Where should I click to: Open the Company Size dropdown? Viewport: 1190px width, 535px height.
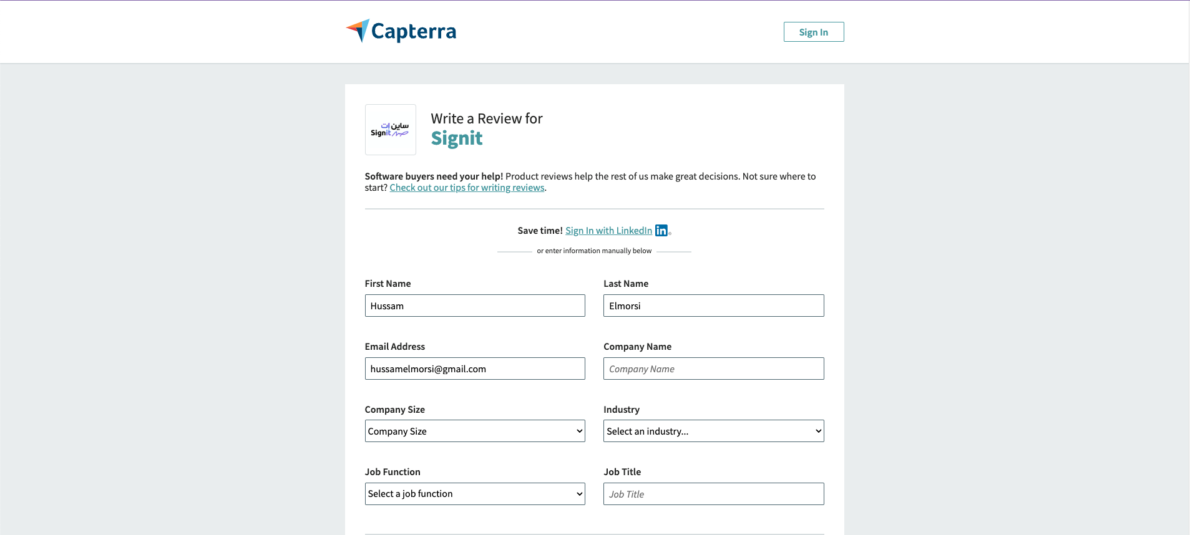(x=474, y=431)
